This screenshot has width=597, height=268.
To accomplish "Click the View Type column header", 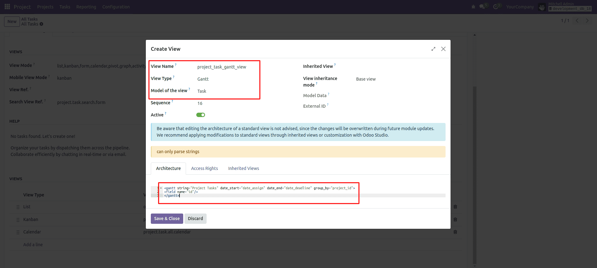I will pos(34,195).
